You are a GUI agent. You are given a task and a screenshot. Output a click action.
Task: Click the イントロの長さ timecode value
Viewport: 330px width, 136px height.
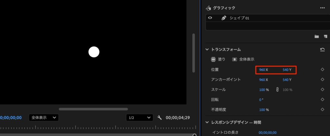coord(267,132)
